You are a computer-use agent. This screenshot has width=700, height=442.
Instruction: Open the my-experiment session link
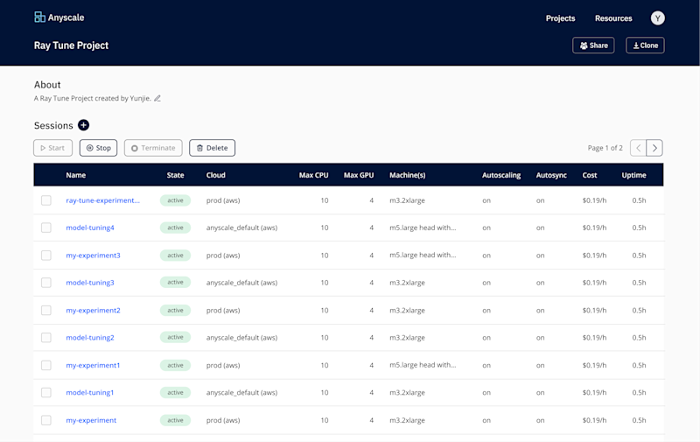91,420
